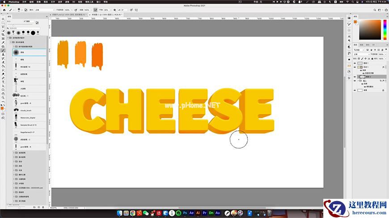Open Finder from the Dock
The image size is (389, 218).
click(119, 213)
